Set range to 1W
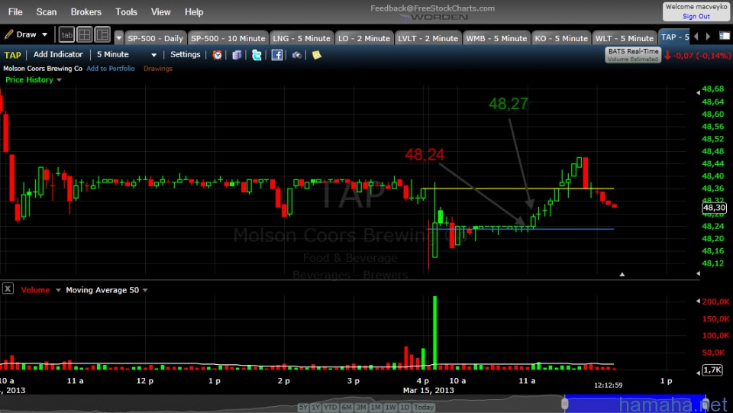This screenshot has width=733, height=413. [x=390, y=408]
